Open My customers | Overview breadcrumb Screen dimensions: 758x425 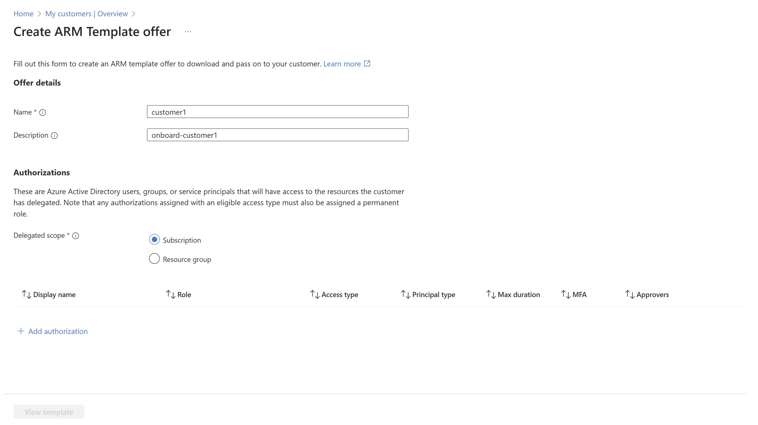pyautogui.click(x=86, y=14)
